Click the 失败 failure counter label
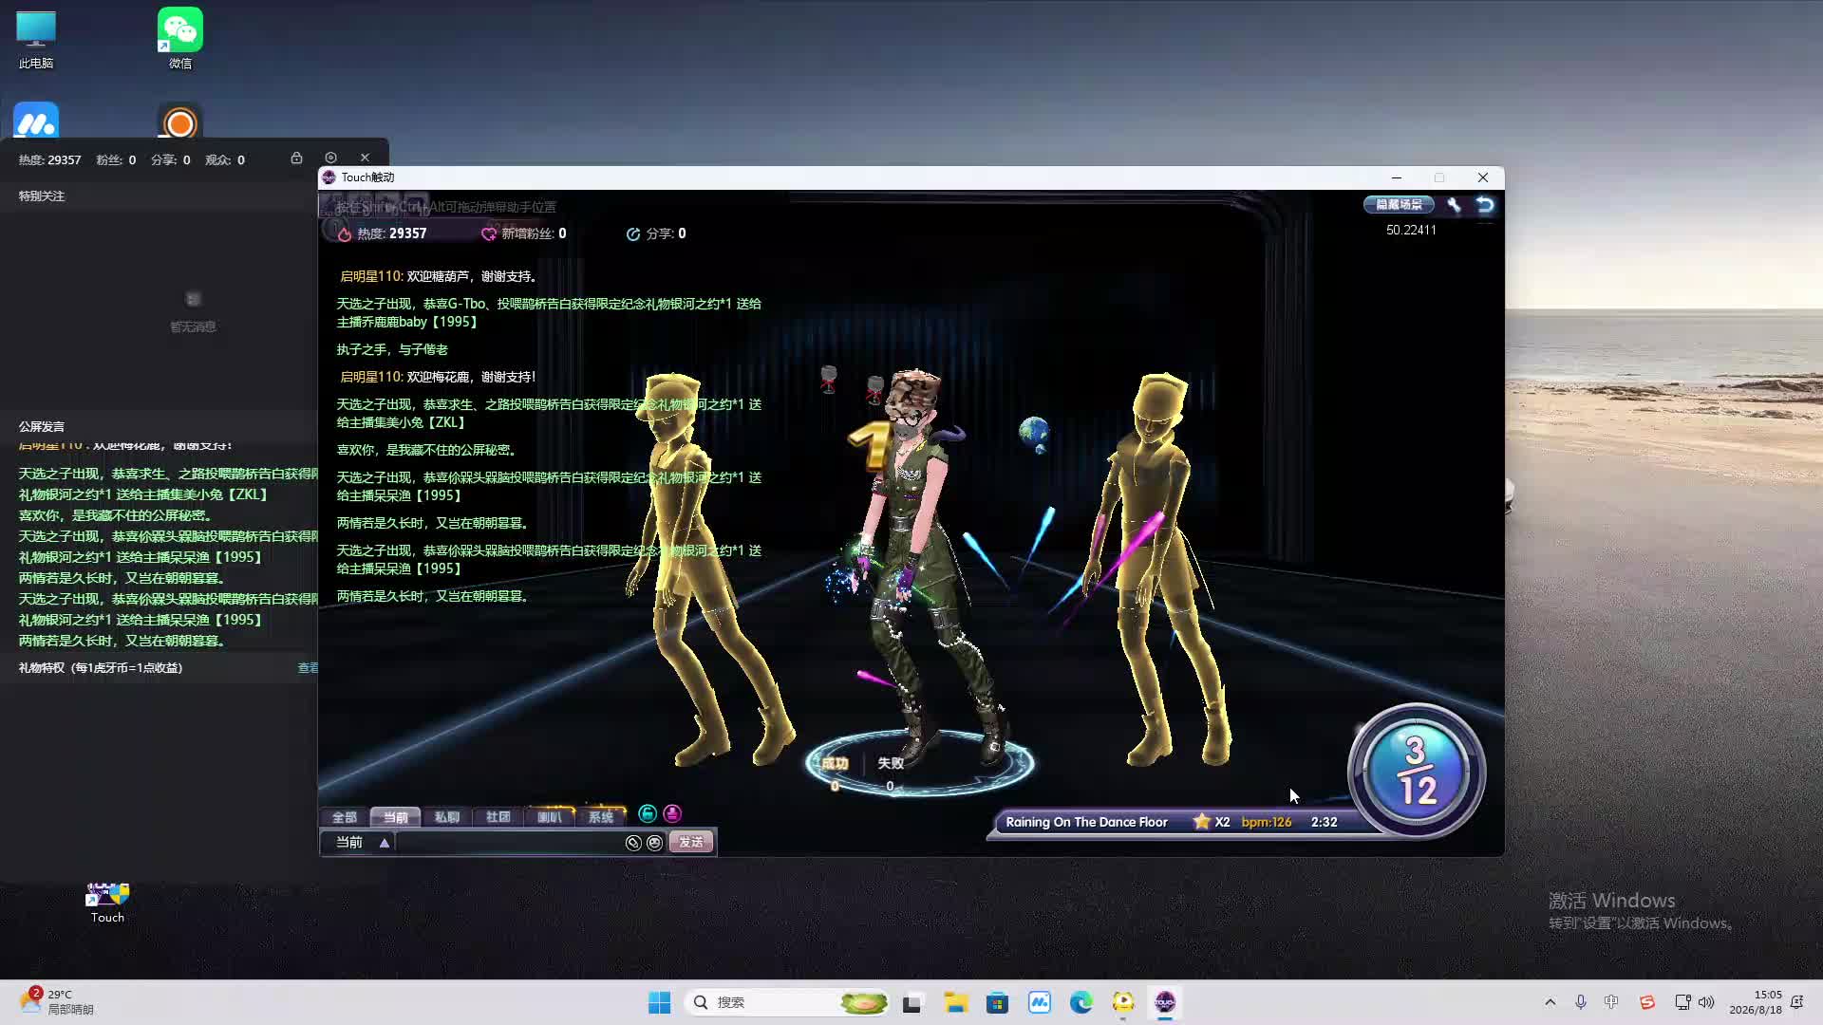1823x1025 pixels. click(891, 763)
